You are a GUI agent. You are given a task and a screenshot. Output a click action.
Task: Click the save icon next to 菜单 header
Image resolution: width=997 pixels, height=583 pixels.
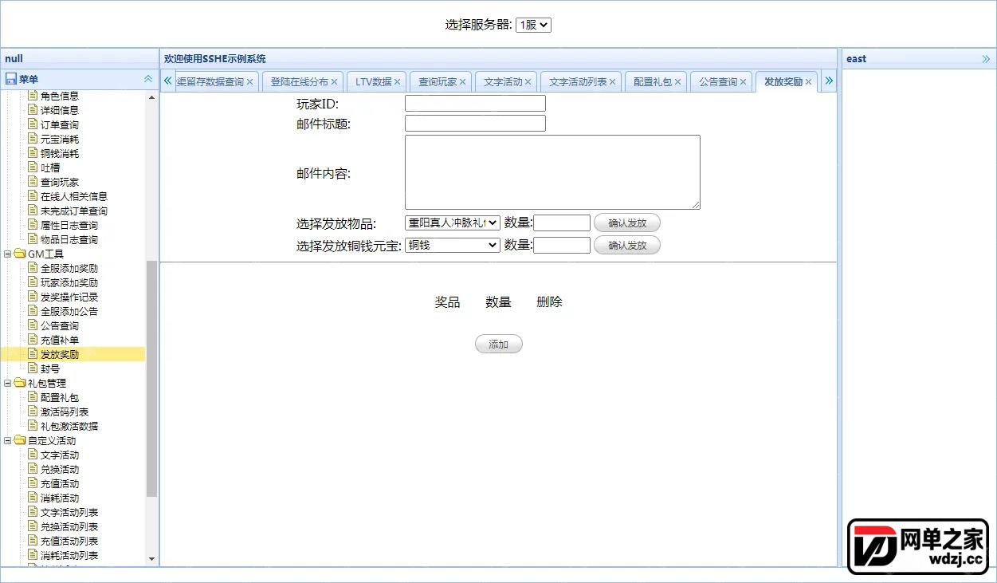(11, 79)
